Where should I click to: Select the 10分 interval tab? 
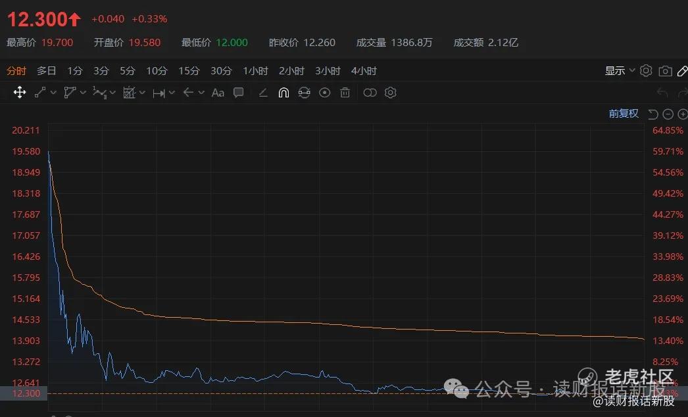tap(157, 70)
